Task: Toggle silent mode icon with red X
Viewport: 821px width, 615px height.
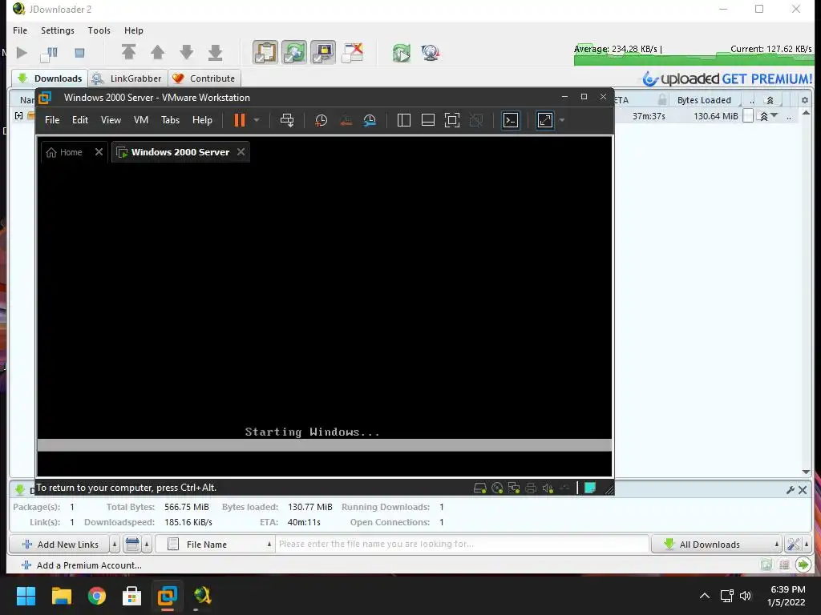Action: point(353,52)
